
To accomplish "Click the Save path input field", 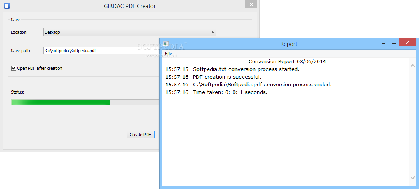I will tap(101, 50).
